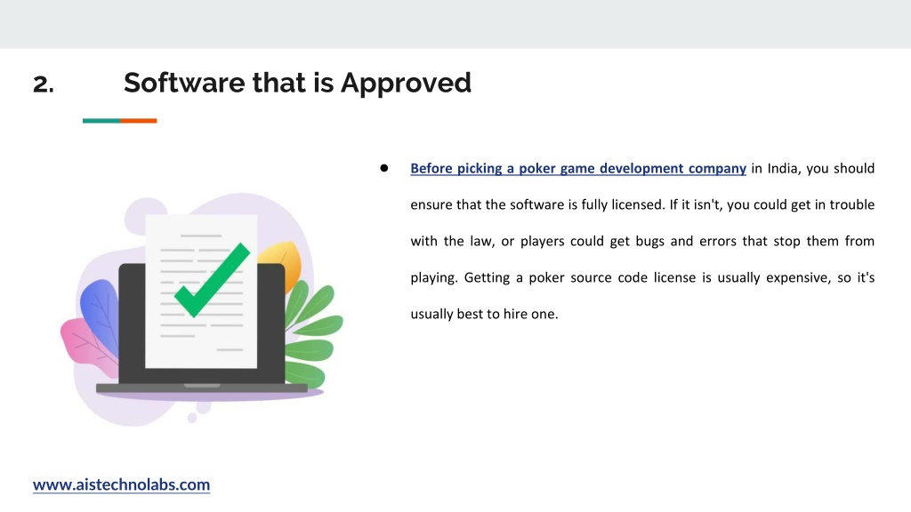
Task: Click the laptop with checkmark illustration
Action: click(202, 308)
